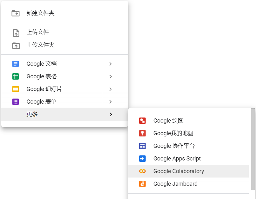Click the Google 协作平台 sites icon
Image resolution: width=256 pixels, height=199 pixels.
(143, 146)
